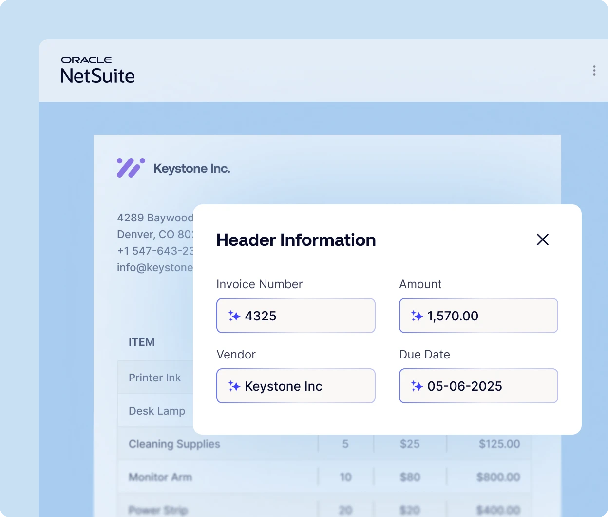
Task: Select the Printer Ink item row
Action: (x=154, y=378)
